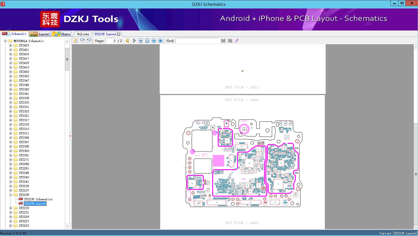The image size is (418, 236).
Task: Click the fit width icon
Action: 141,41
